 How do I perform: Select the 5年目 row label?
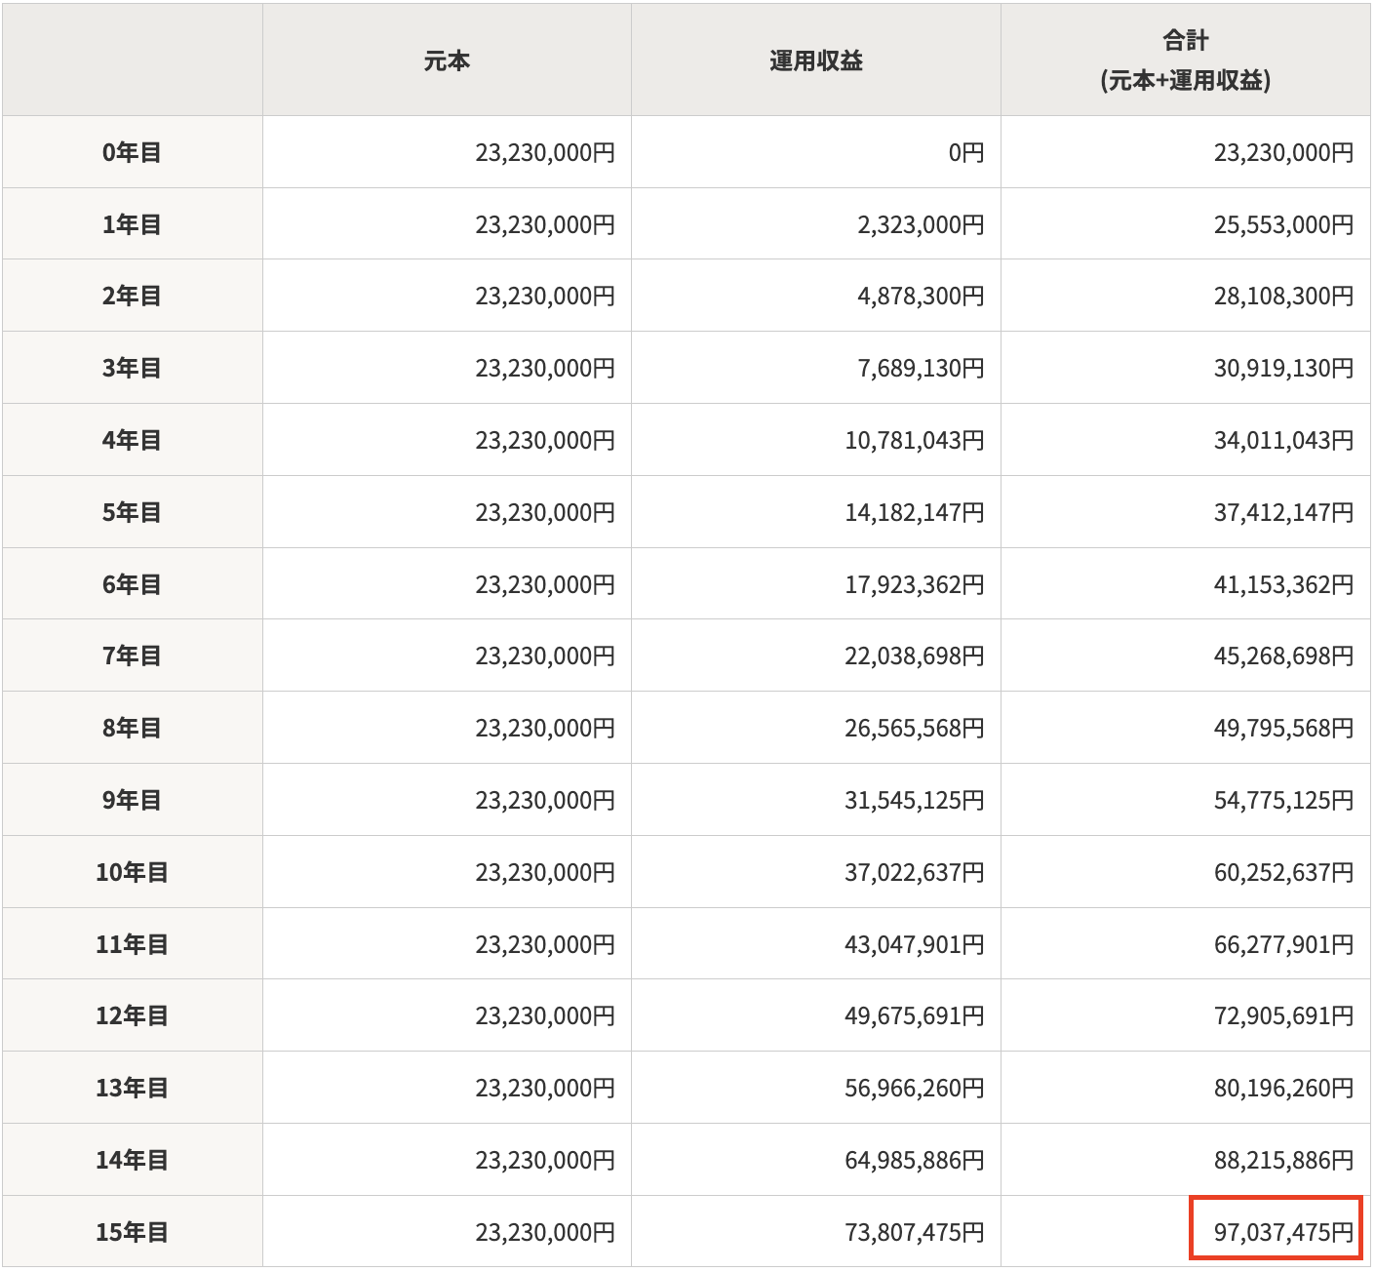[x=132, y=512]
